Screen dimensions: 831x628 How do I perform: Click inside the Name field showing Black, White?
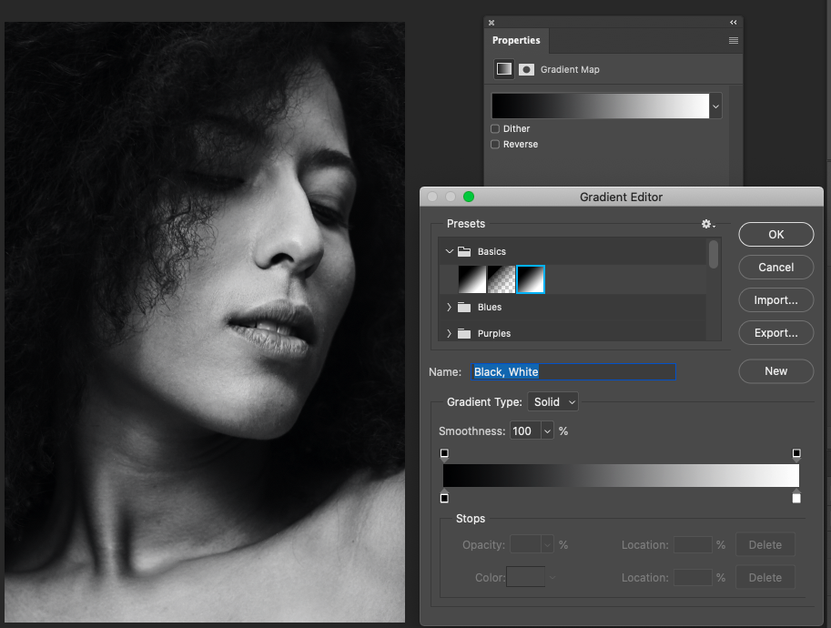pyautogui.click(x=573, y=371)
